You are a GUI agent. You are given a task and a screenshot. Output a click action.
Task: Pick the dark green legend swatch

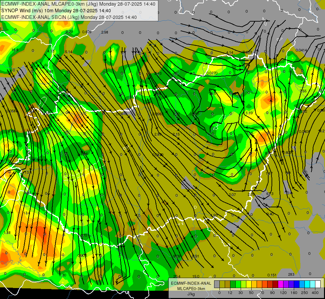233,284
